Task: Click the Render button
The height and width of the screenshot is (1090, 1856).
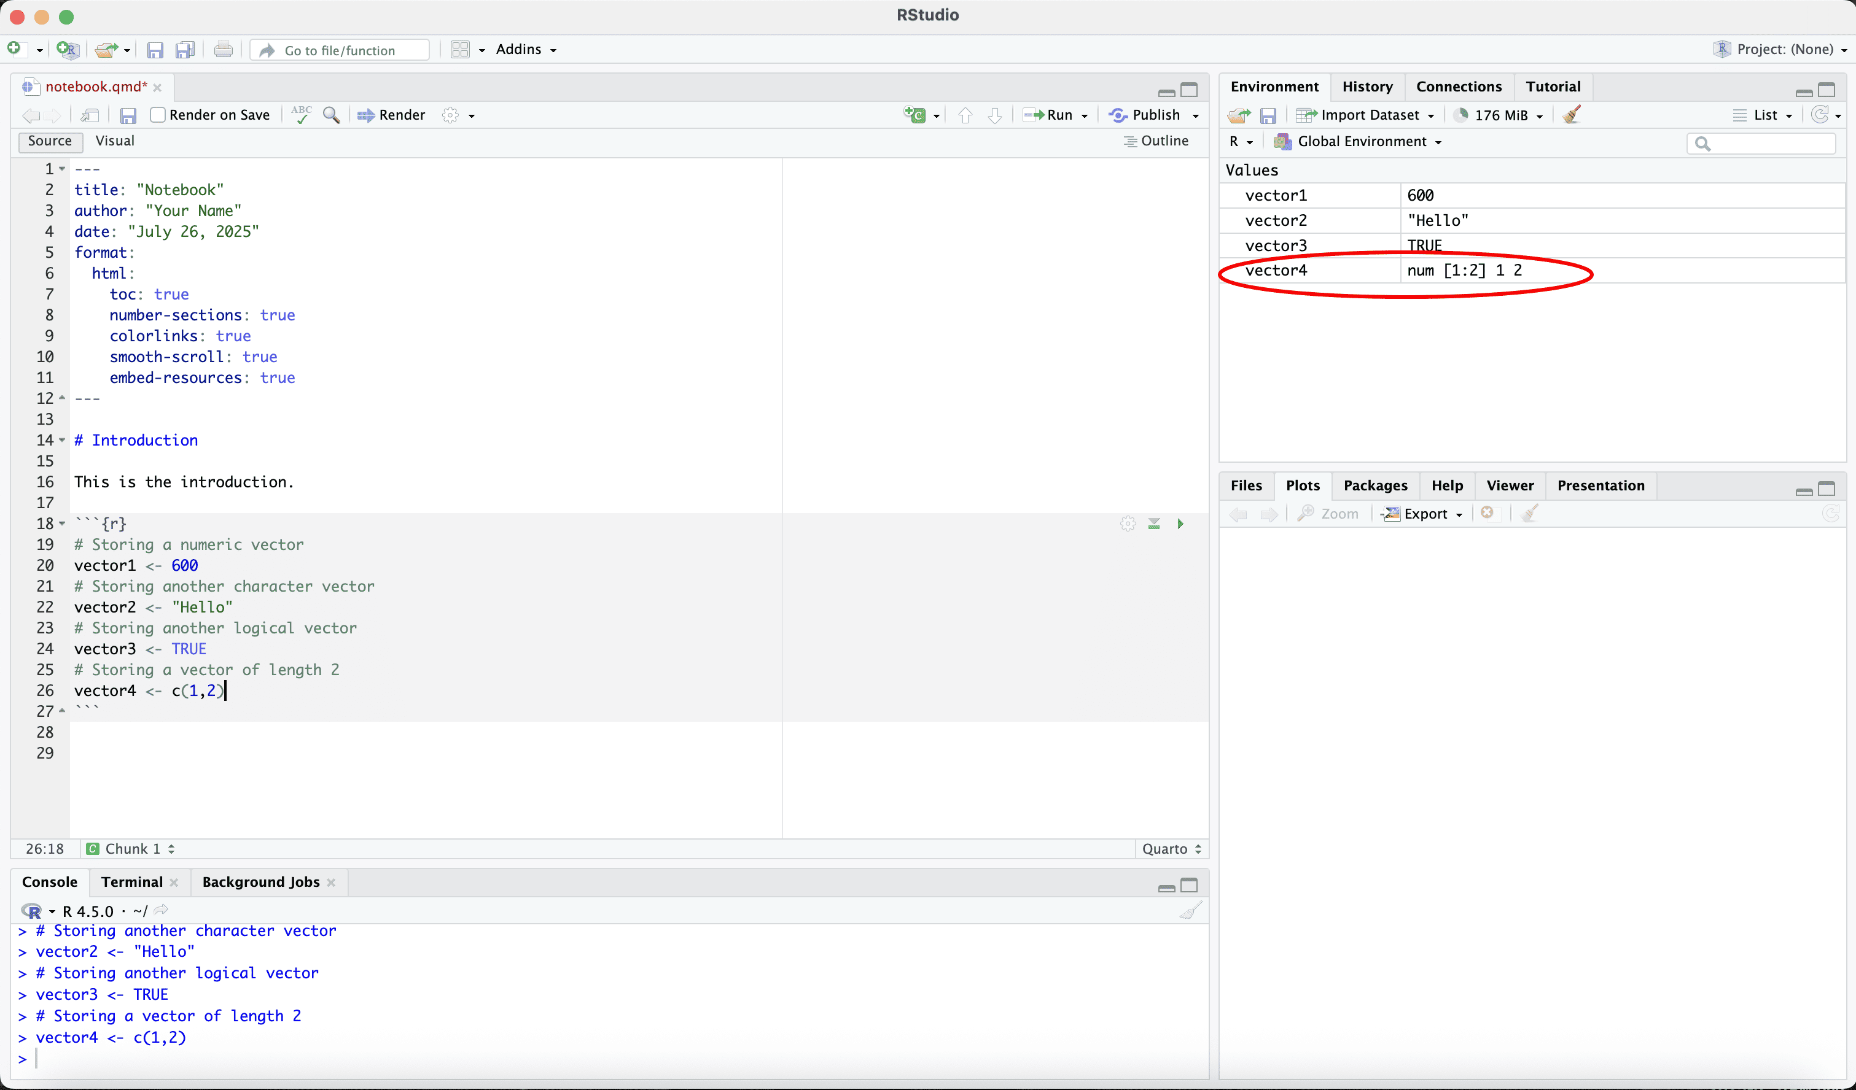Action: pos(392,115)
